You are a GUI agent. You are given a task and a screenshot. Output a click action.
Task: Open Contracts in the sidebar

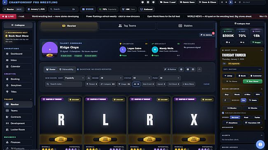click(x=18, y=117)
